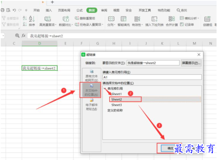Switch to the 页面布局 tab
Image resolution: width=218 pixels, height=160 pixels.
click(x=64, y=10)
